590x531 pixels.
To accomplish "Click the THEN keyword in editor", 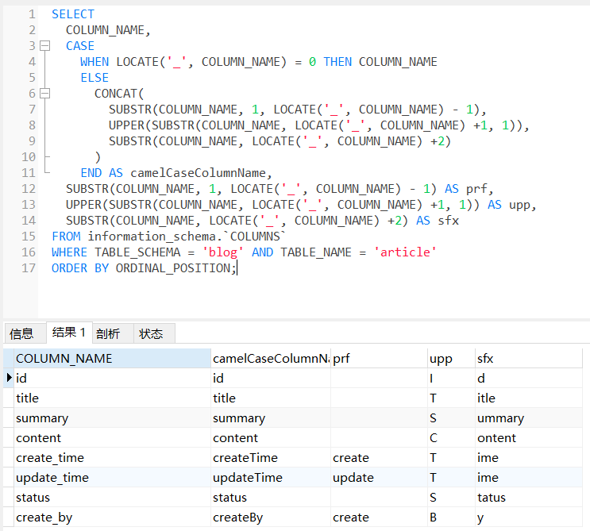I will pos(337,62).
